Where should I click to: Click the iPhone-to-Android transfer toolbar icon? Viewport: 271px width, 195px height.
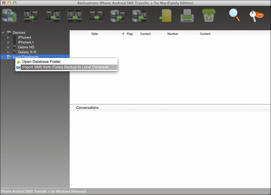[x=31, y=16]
